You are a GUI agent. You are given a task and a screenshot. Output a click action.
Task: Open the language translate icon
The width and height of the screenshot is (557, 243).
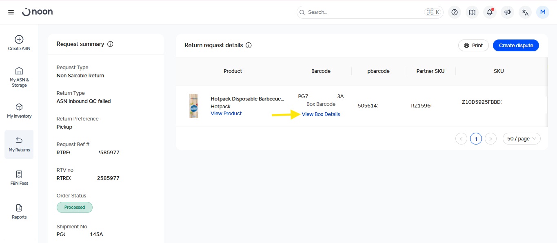(x=525, y=12)
